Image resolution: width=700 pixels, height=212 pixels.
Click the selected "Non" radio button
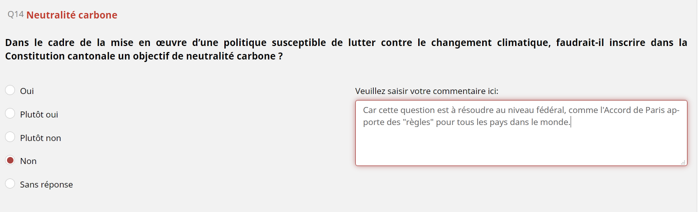coord(10,160)
